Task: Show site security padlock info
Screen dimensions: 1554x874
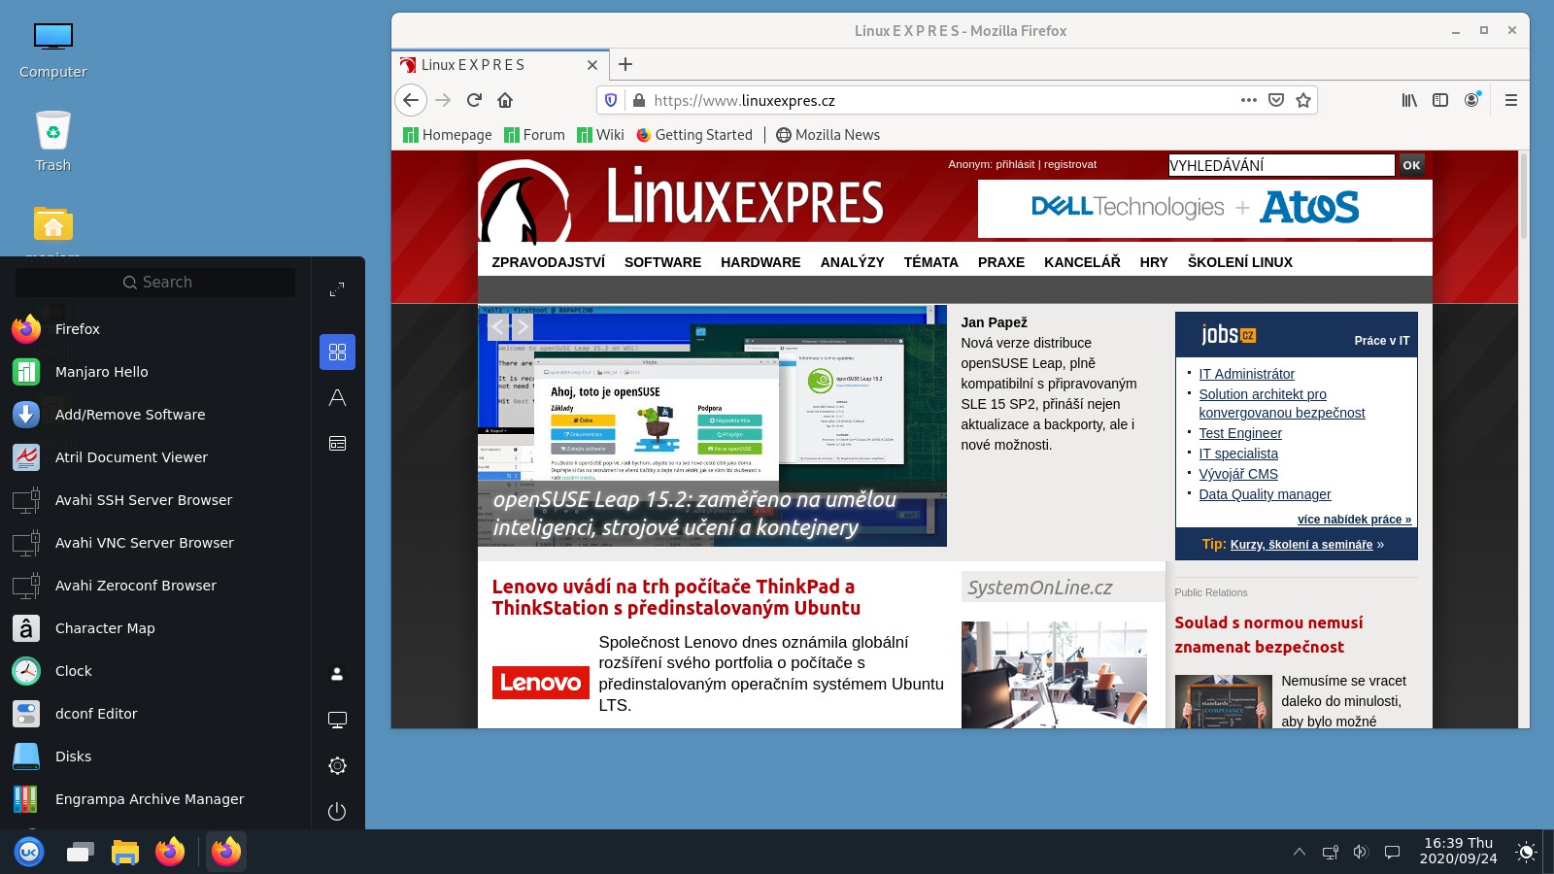Action: pos(638,100)
